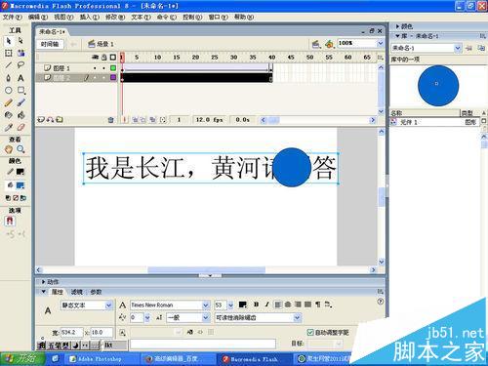Click frame 20 on the timeline ruler

pos(195,58)
